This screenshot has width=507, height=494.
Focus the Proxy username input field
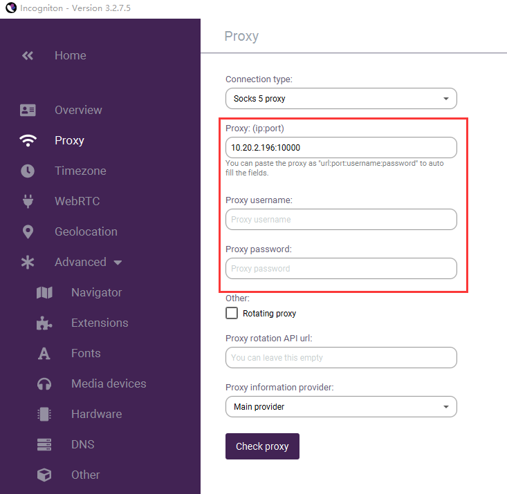pos(341,220)
